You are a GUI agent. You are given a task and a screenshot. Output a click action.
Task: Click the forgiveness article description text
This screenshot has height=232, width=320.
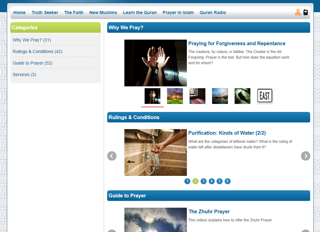click(x=239, y=57)
